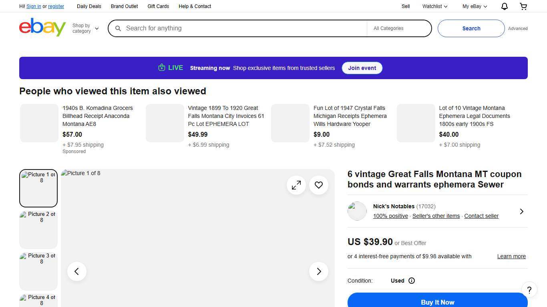Go to Brand Outlet

pyautogui.click(x=124, y=6)
